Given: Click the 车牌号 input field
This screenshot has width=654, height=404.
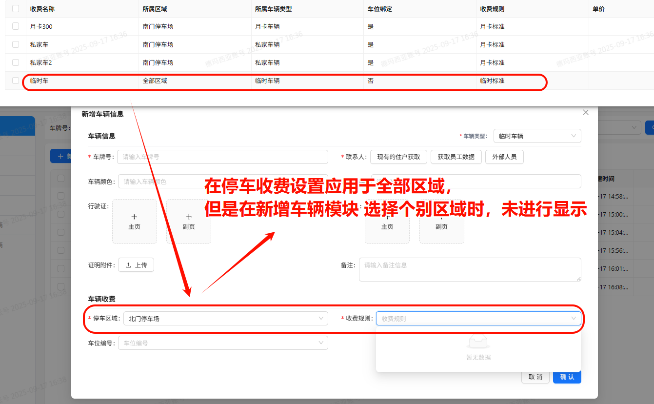Looking at the screenshot, I should pos(222,157).
